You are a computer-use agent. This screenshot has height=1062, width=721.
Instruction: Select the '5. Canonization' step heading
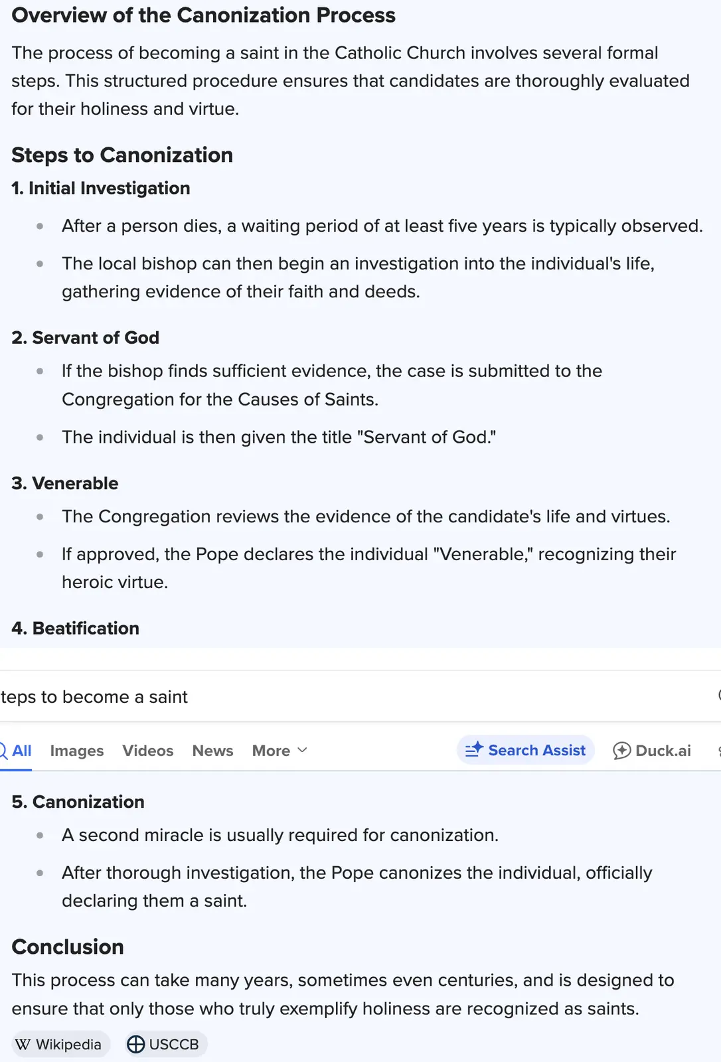point(78,802)
